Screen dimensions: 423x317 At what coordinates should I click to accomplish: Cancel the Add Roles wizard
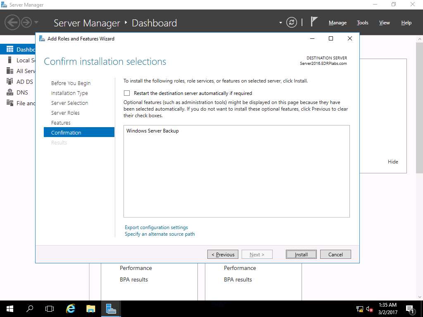[x=335, y=254]
